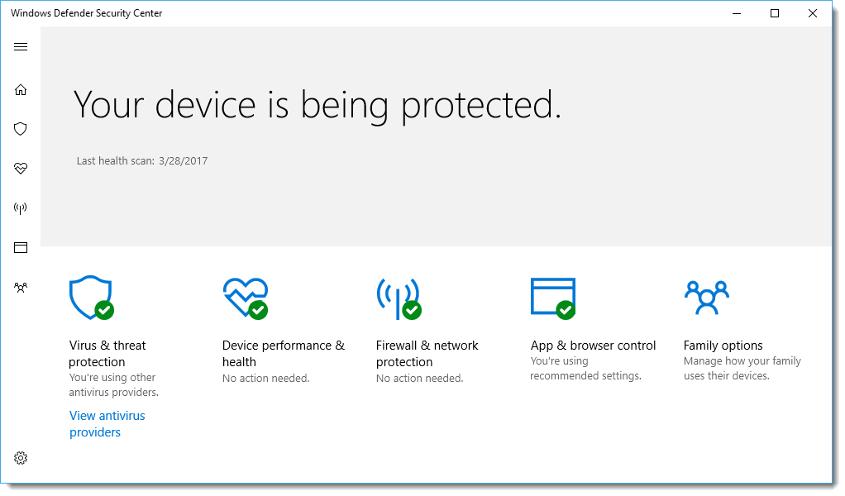Image resolution: width=845 pixels, height=496 pixels.
Task: Open the firewall signal icon in sidebar
Action: pyautogui.click(x=20, y=207)
